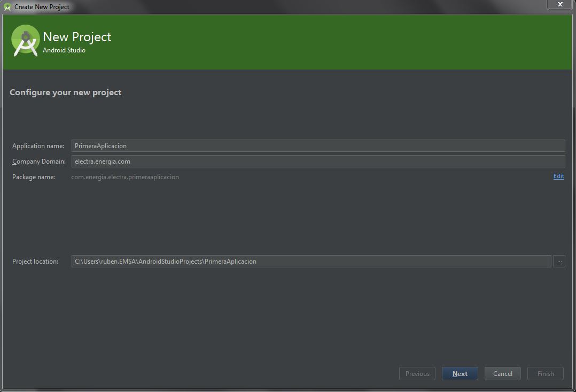
Task: Click the Project location label
Action: 35,262
